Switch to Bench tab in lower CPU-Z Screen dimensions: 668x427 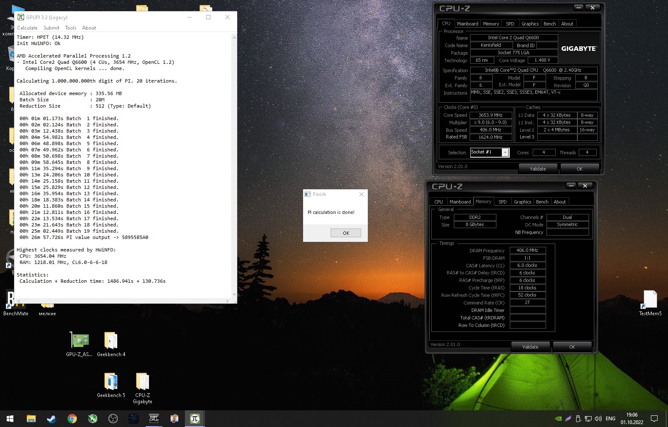click(x=542, y=202)
